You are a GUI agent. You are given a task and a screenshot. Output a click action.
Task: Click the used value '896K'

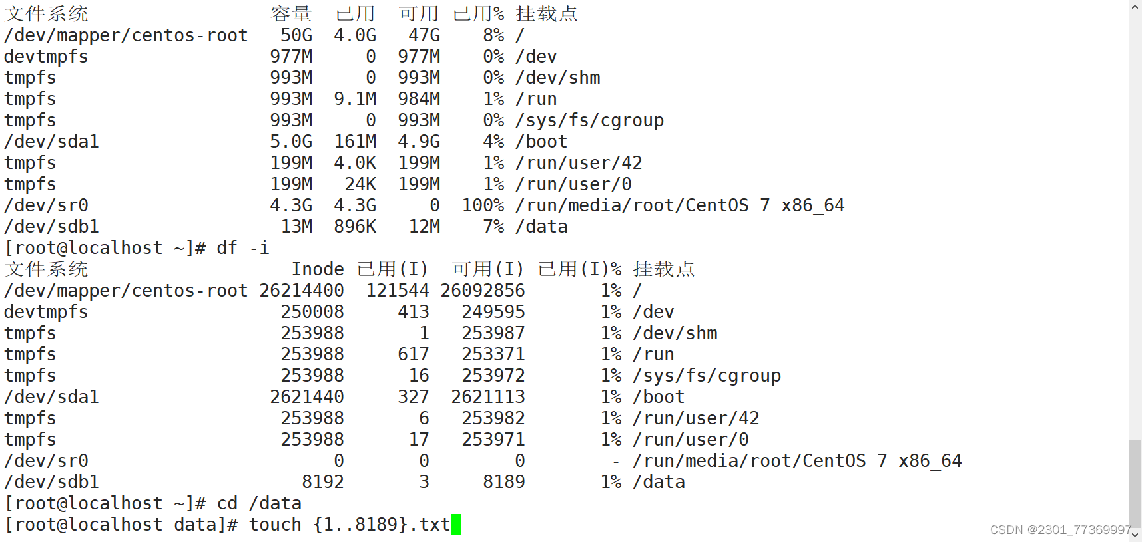pyautogui.click(x=355, y=227)
